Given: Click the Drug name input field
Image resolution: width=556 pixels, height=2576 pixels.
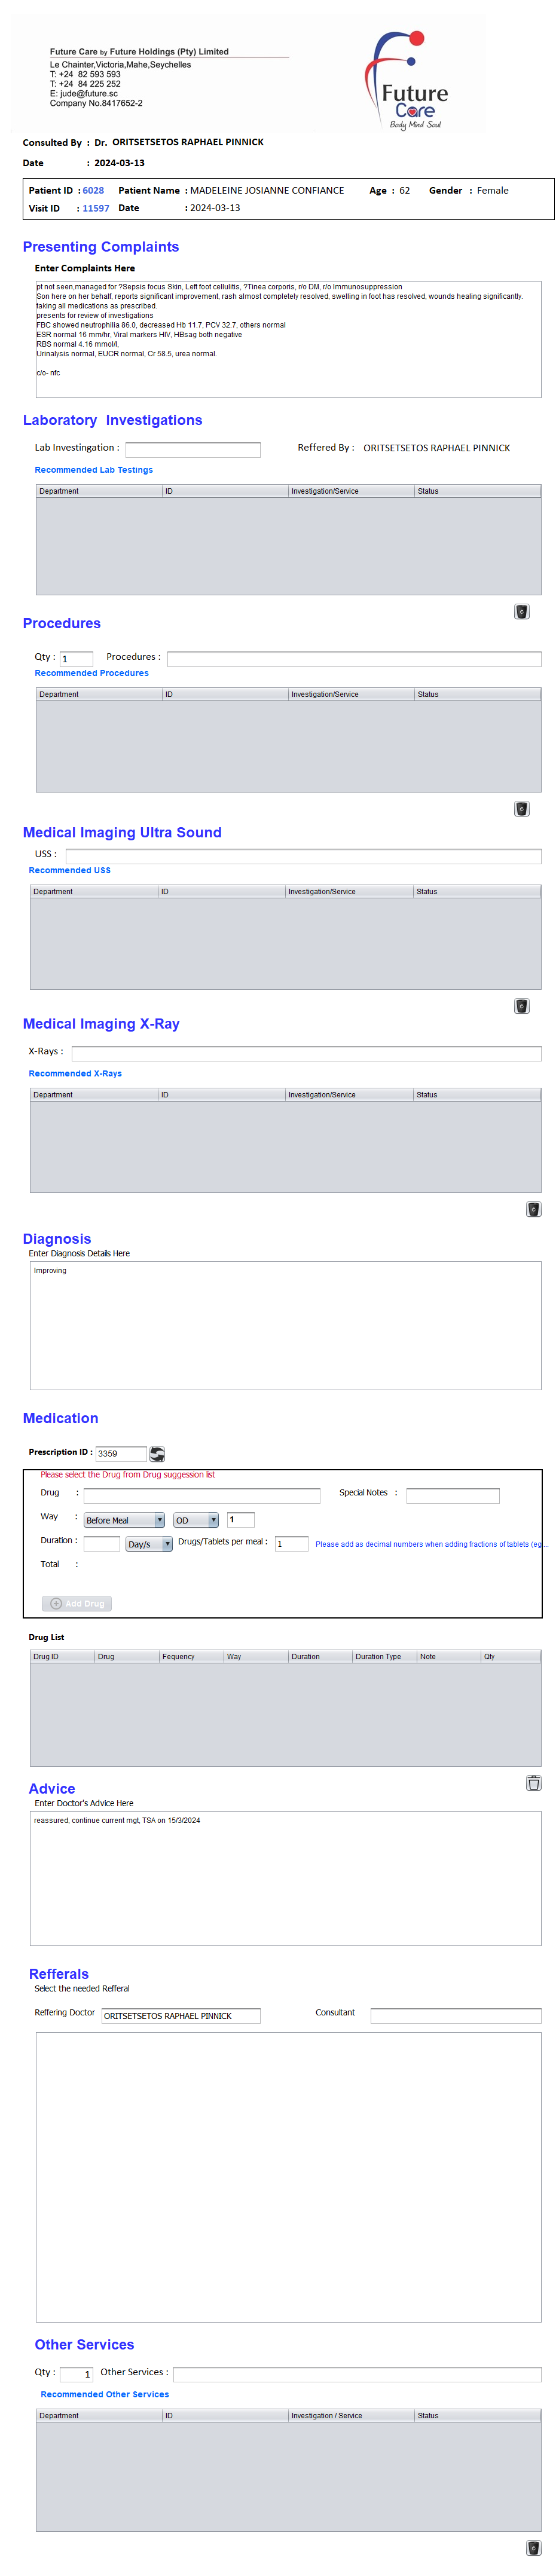Looking at the screenshot, I should click(201, 1496).
